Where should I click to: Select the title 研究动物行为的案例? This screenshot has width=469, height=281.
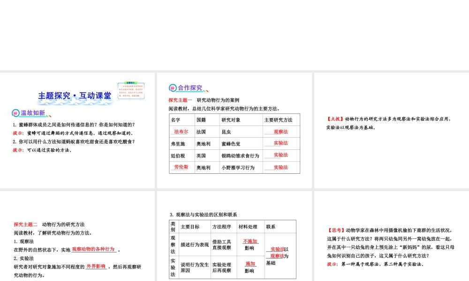pos(218,100)
